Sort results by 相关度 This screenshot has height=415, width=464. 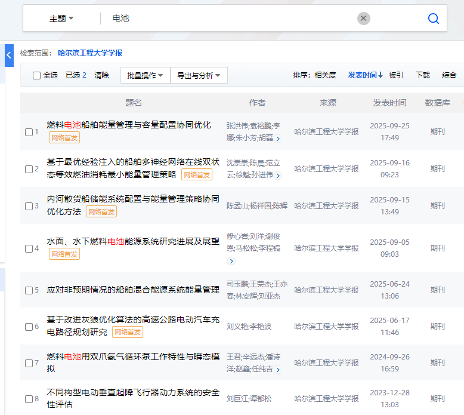325,75
